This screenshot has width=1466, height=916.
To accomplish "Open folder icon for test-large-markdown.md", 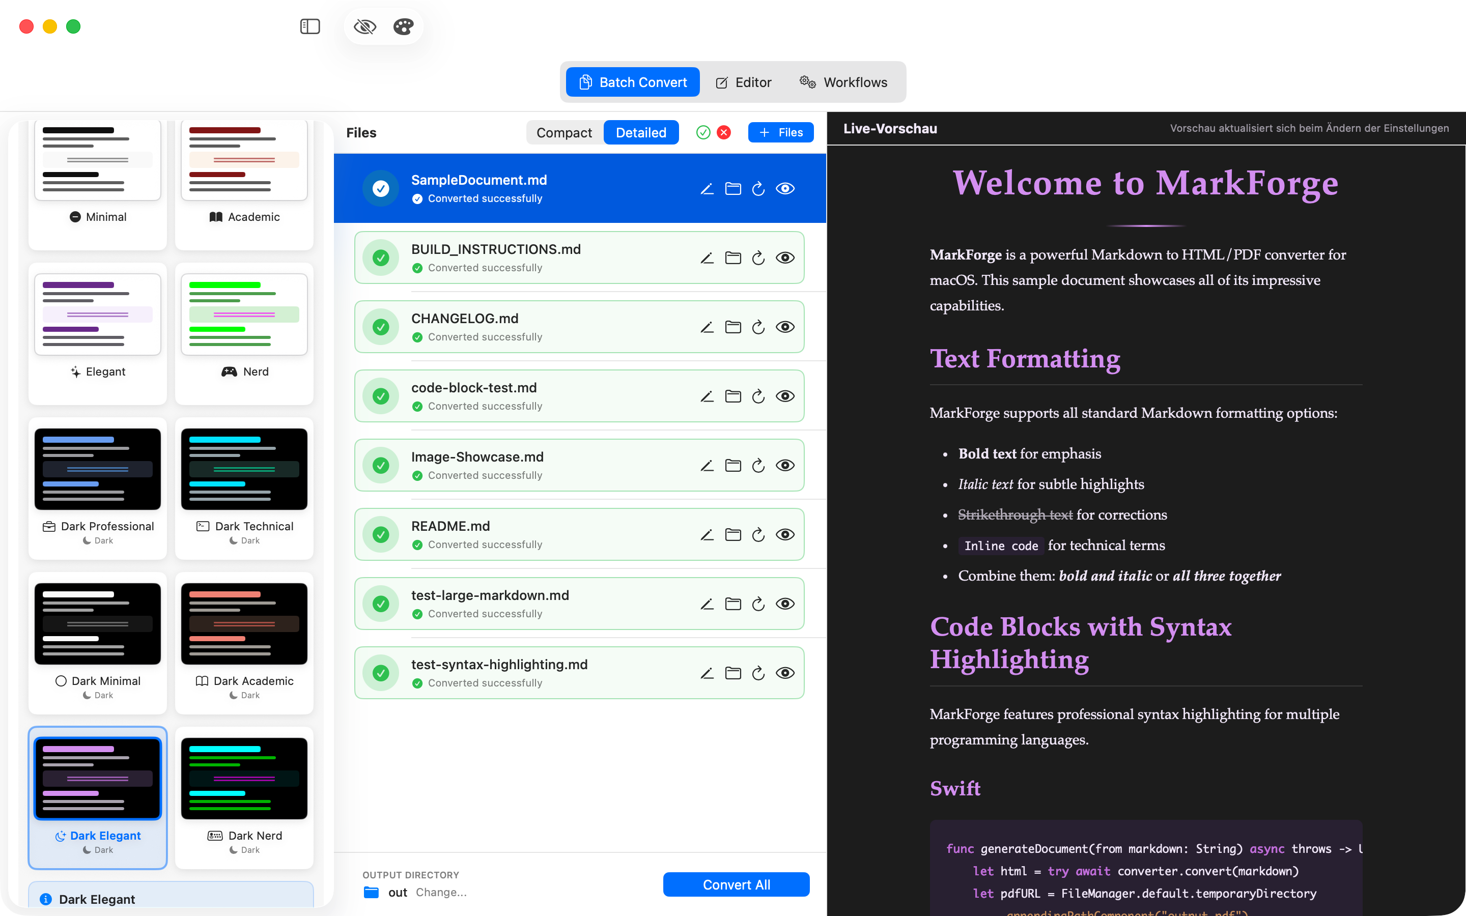I will 733,604.
